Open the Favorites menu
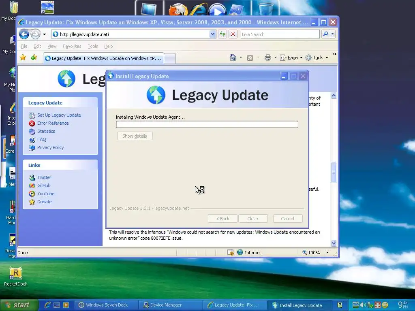 72,46
